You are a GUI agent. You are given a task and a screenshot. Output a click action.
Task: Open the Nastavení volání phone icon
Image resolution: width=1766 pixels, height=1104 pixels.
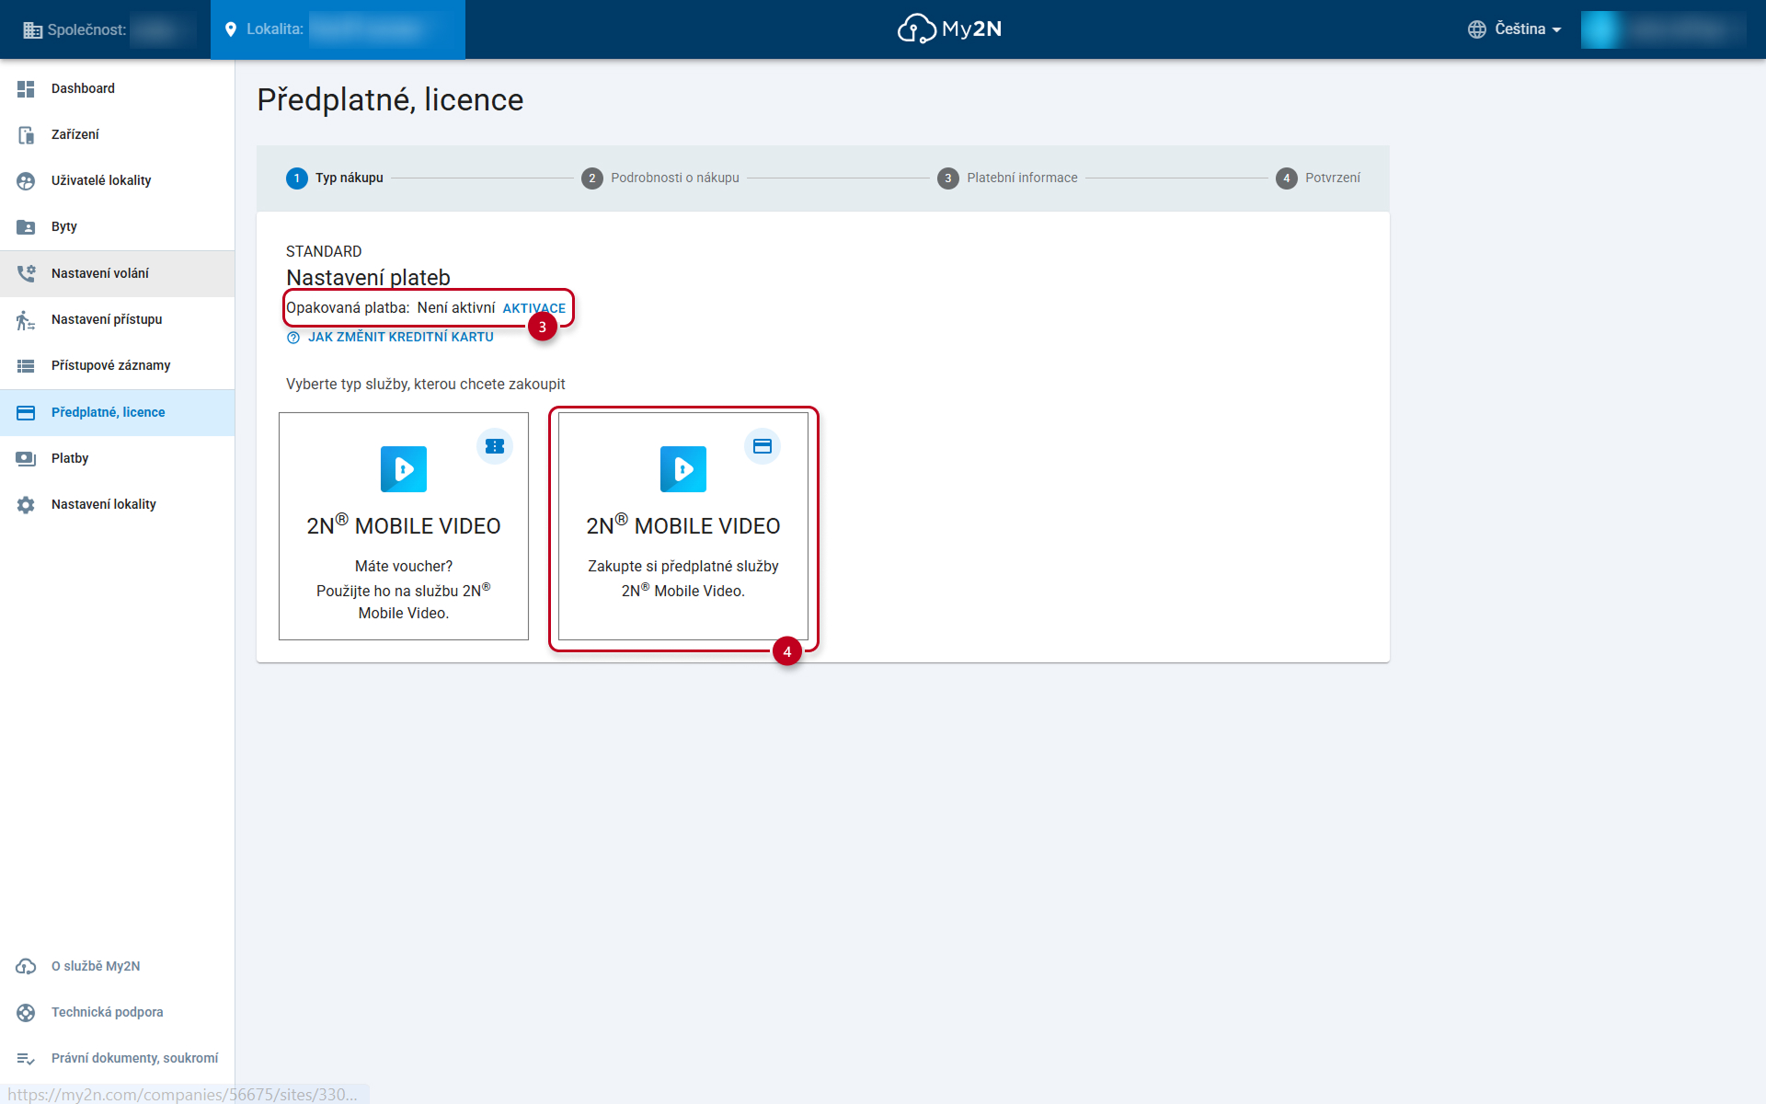(26, 273)
